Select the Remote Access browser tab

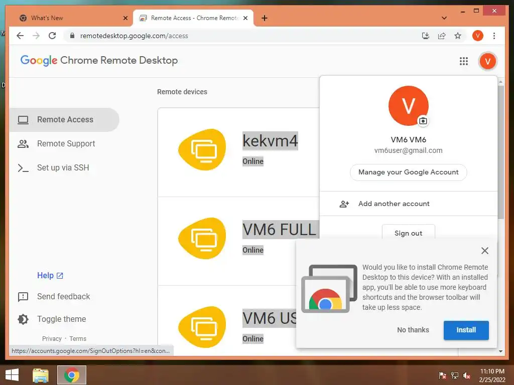point(193,18)
